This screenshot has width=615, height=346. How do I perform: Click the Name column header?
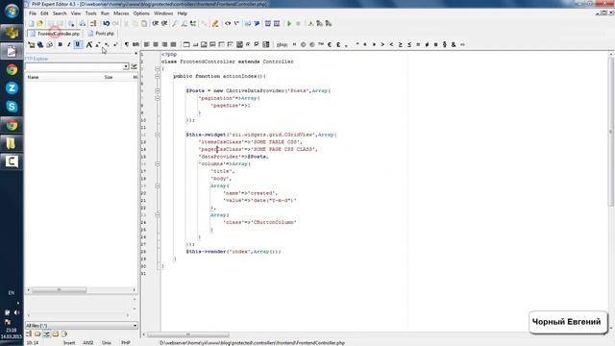(x=63, y=77)
